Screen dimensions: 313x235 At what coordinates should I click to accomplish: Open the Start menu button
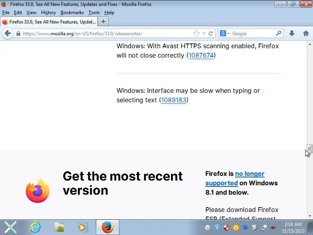point(11,227)
